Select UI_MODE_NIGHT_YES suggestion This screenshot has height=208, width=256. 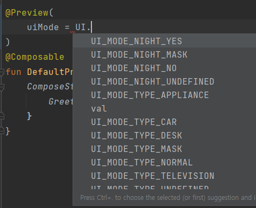click(165, 41)
